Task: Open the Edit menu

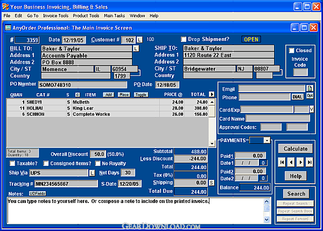Action: (18, 16)
